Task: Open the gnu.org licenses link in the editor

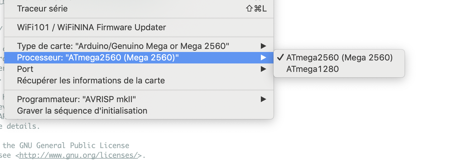Action: (x=78, y=156)
